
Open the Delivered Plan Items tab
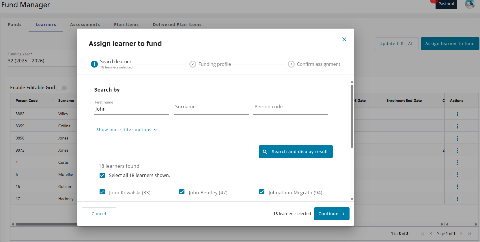tap(177, 25)
